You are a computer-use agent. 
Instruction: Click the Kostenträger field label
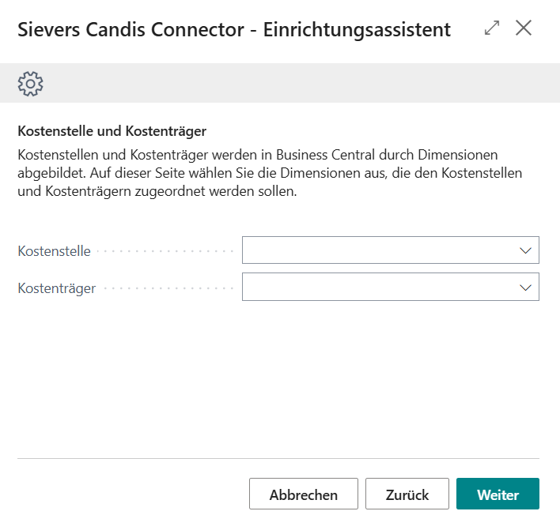click(x=57, y=288)
